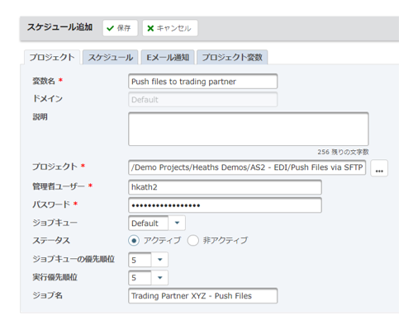The width and height of the screenshot is (413, 329).
Task: Click the ステータス label
Action: [x=51, y=241]
